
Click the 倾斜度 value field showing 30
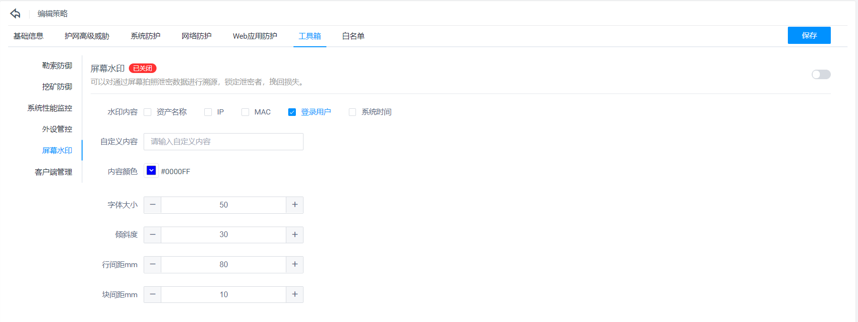[224, 235]
